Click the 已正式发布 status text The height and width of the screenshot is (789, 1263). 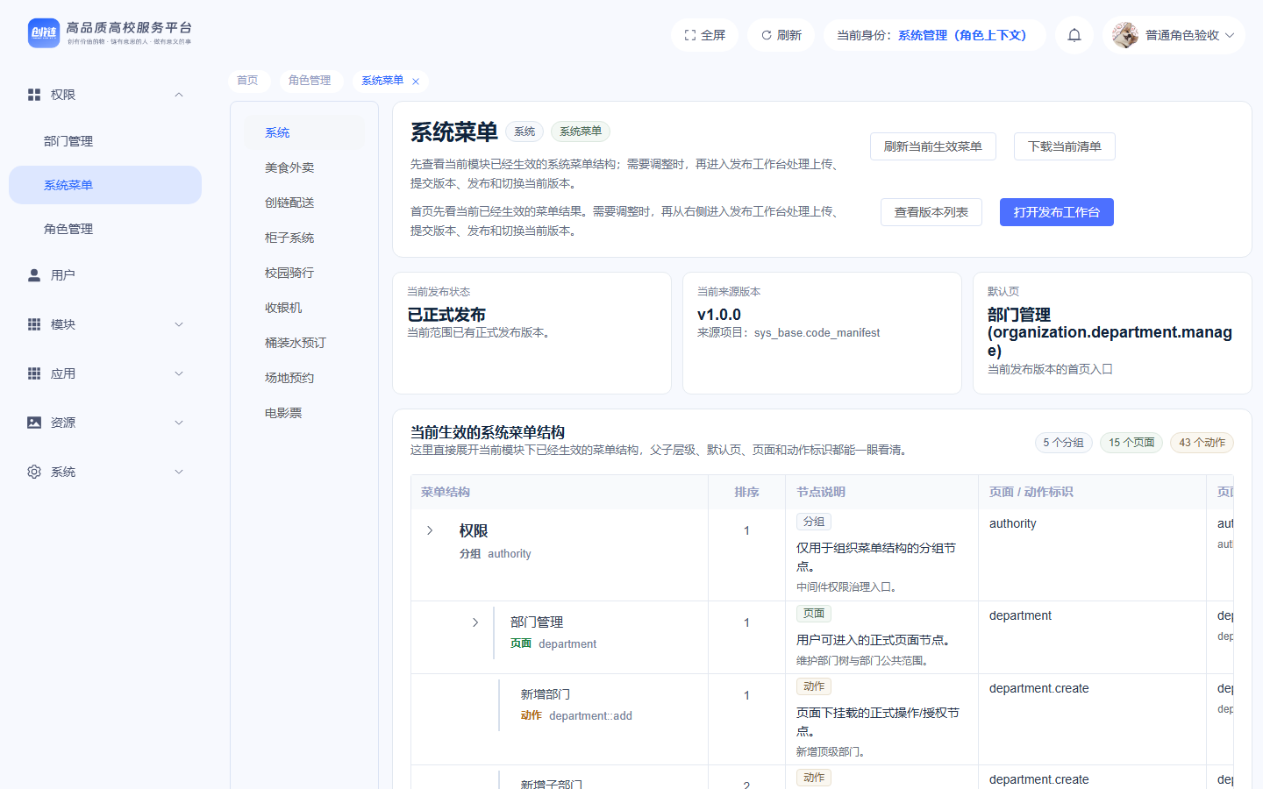446,315
